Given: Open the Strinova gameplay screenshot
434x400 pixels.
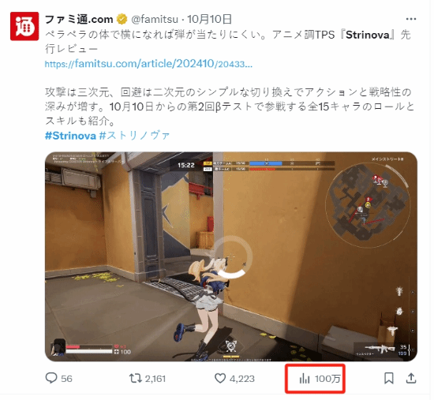Looking at the screenshot, I should pyautogui.click(x=231, y=256).
